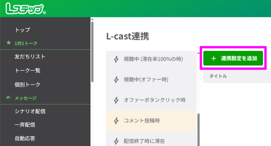Open 自動応答 in the sidebar
Screen dimensions: 271x146
(x=25, y=138)
